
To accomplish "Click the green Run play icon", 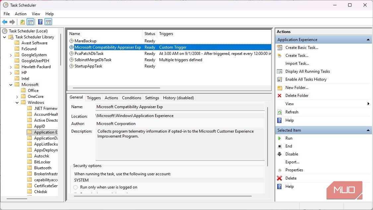I will click(280, 138).
